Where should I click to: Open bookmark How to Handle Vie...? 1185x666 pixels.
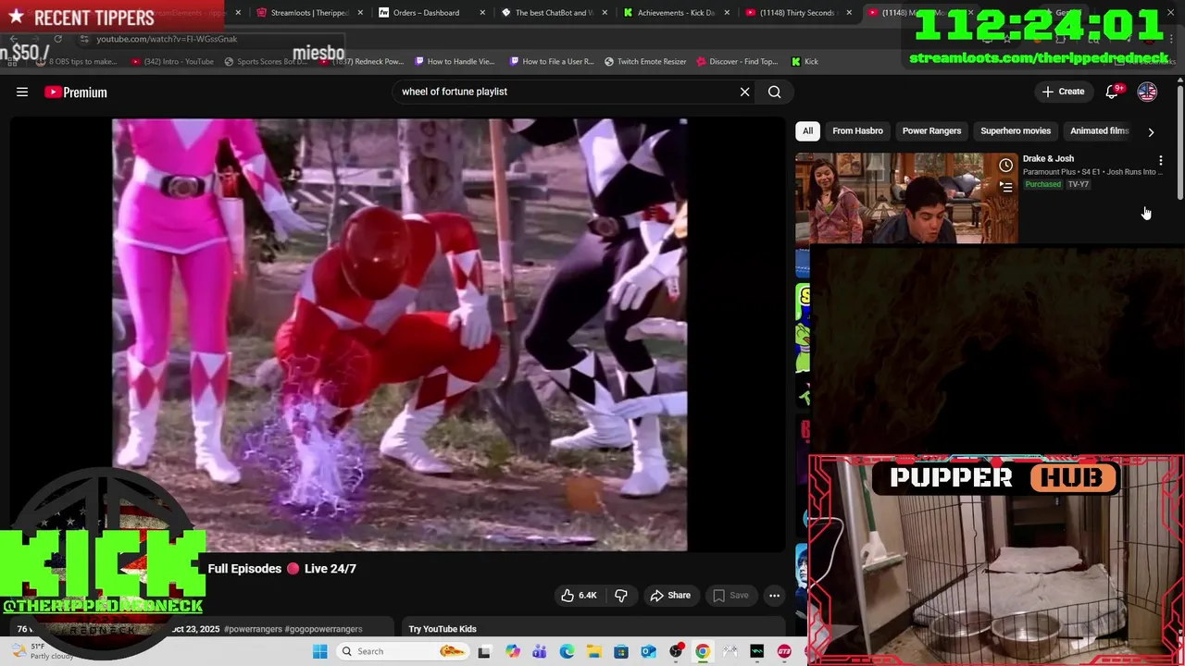point(455,61)
